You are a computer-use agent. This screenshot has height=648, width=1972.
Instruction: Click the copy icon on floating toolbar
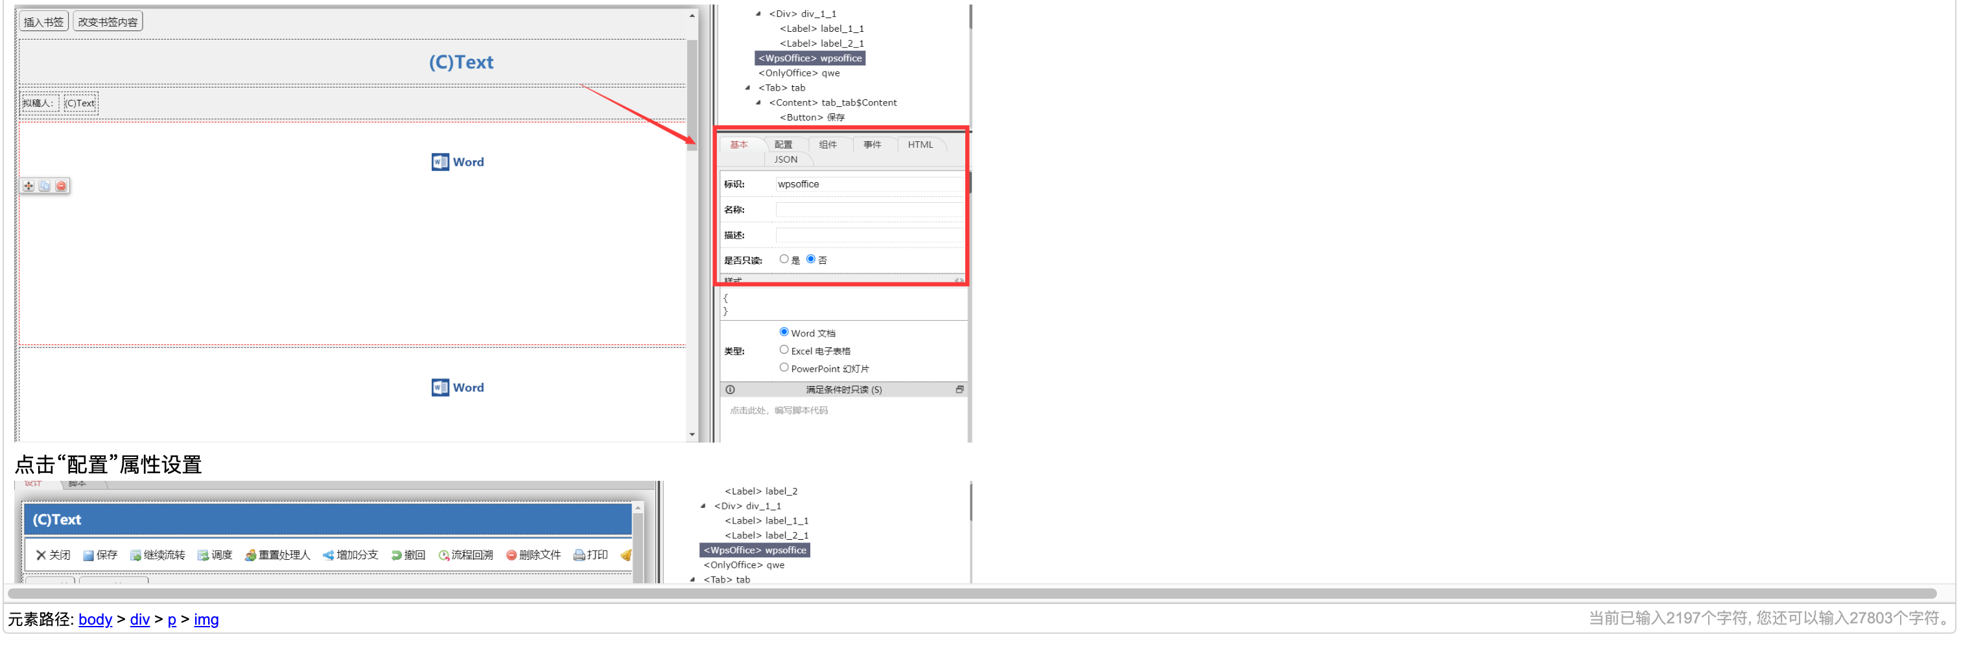click(x=45, y=186)
